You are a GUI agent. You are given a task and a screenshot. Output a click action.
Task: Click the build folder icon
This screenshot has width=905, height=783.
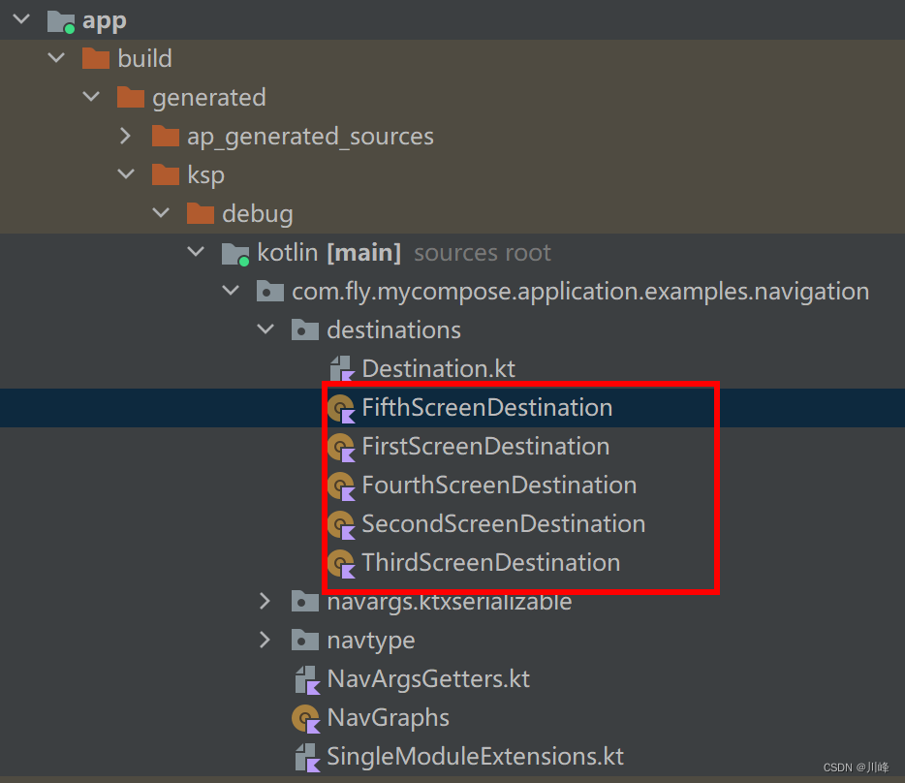tap(96, 58)
